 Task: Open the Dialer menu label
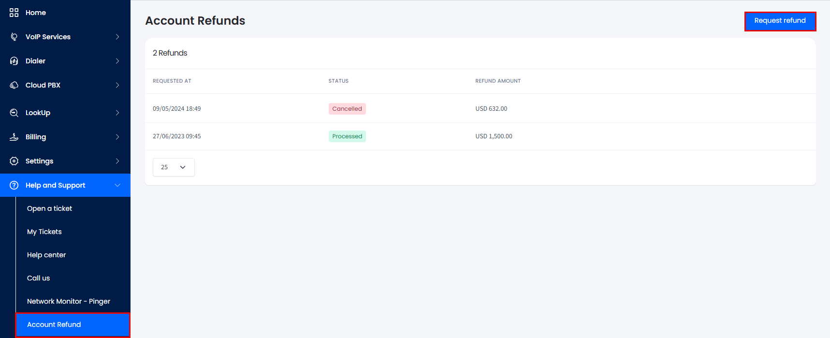click(x=35, y=61)
